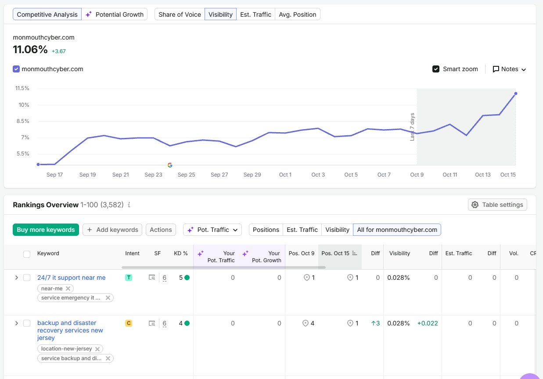Click Add keywords button
Image resolution: width=543 pixels, height=379 pixels.
click(112, 230)
